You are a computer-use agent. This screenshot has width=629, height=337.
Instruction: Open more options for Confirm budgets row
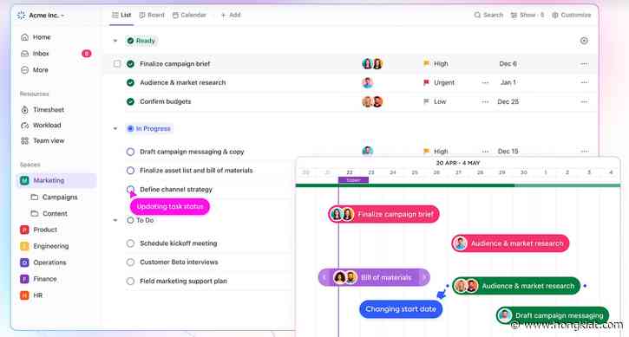click(584, 101)
